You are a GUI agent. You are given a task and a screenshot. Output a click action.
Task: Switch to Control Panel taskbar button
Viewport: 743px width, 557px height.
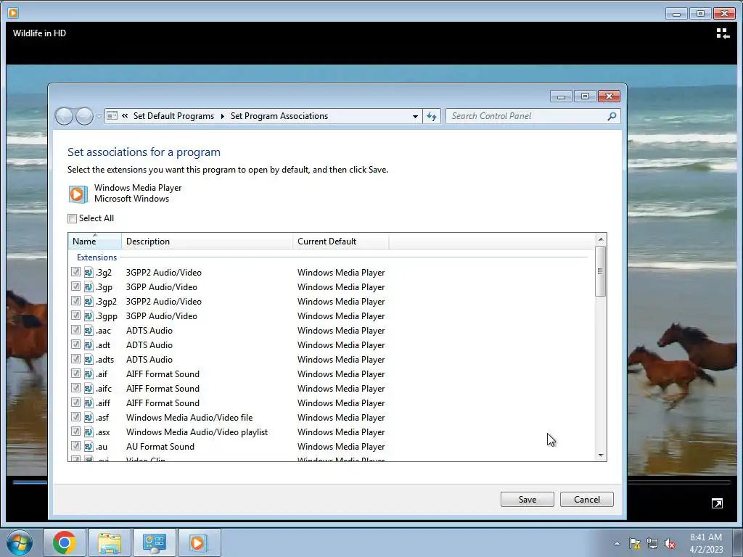pos(154,542)
